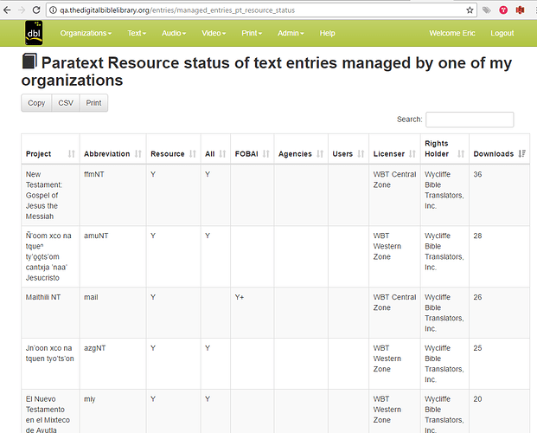Image resolution: width=537 pixels, height=433 pixels.
Task: Sort by Resource column sort icon
Action: click(x=193, y=153)
